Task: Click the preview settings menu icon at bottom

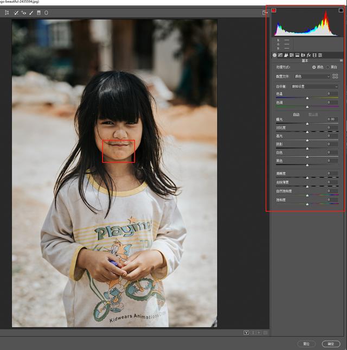Action: 265,333
